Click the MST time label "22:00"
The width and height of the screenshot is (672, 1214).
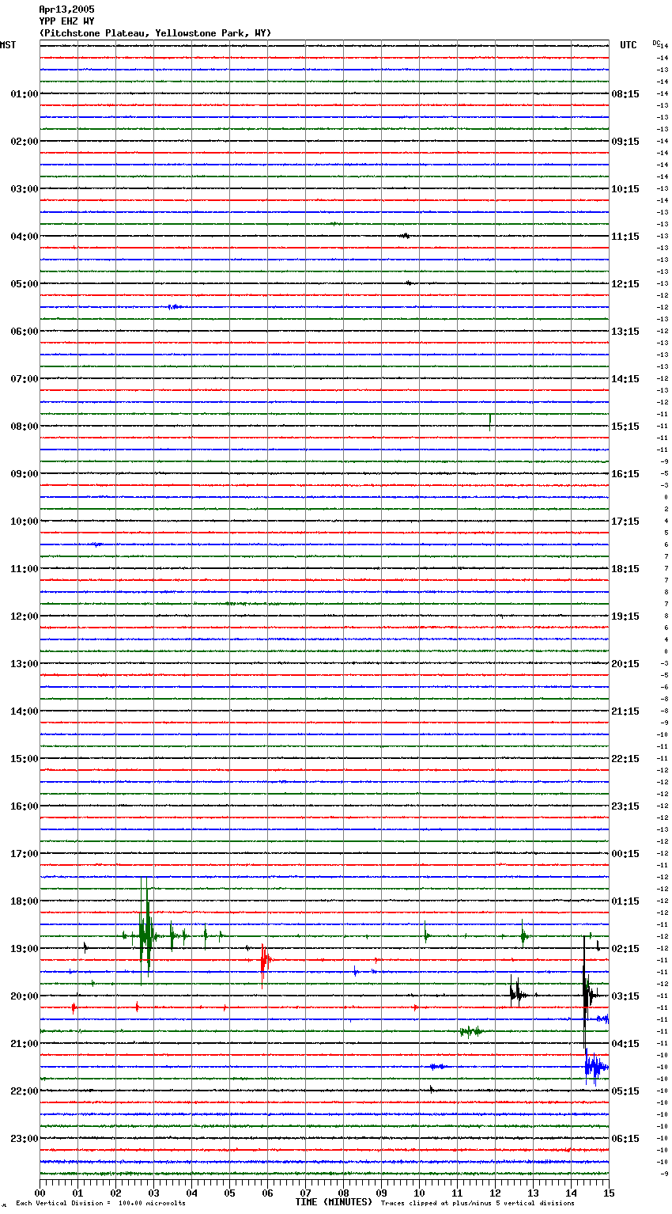click(25, 1091)
